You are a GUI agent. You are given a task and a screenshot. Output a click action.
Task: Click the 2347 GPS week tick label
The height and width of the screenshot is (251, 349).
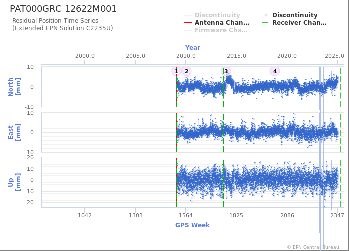337,215
